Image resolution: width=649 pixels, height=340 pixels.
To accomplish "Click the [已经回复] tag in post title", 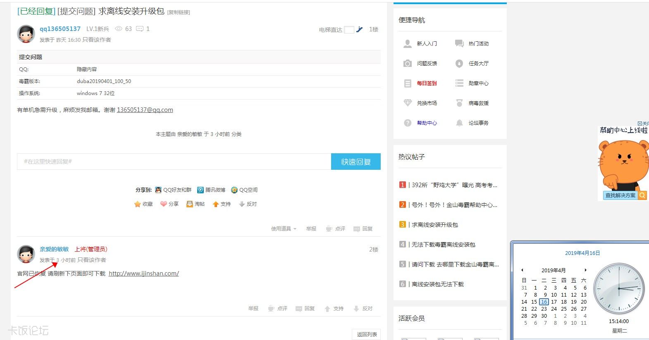I will (36, 12).
